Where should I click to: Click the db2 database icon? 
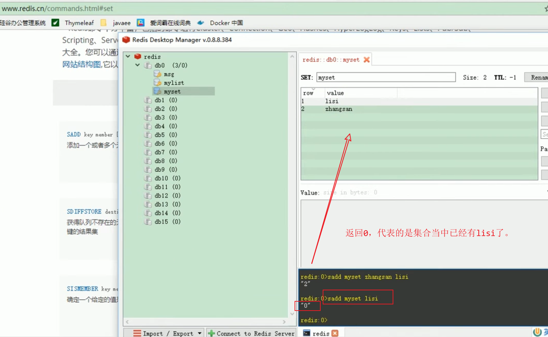[x=148, y=109]
